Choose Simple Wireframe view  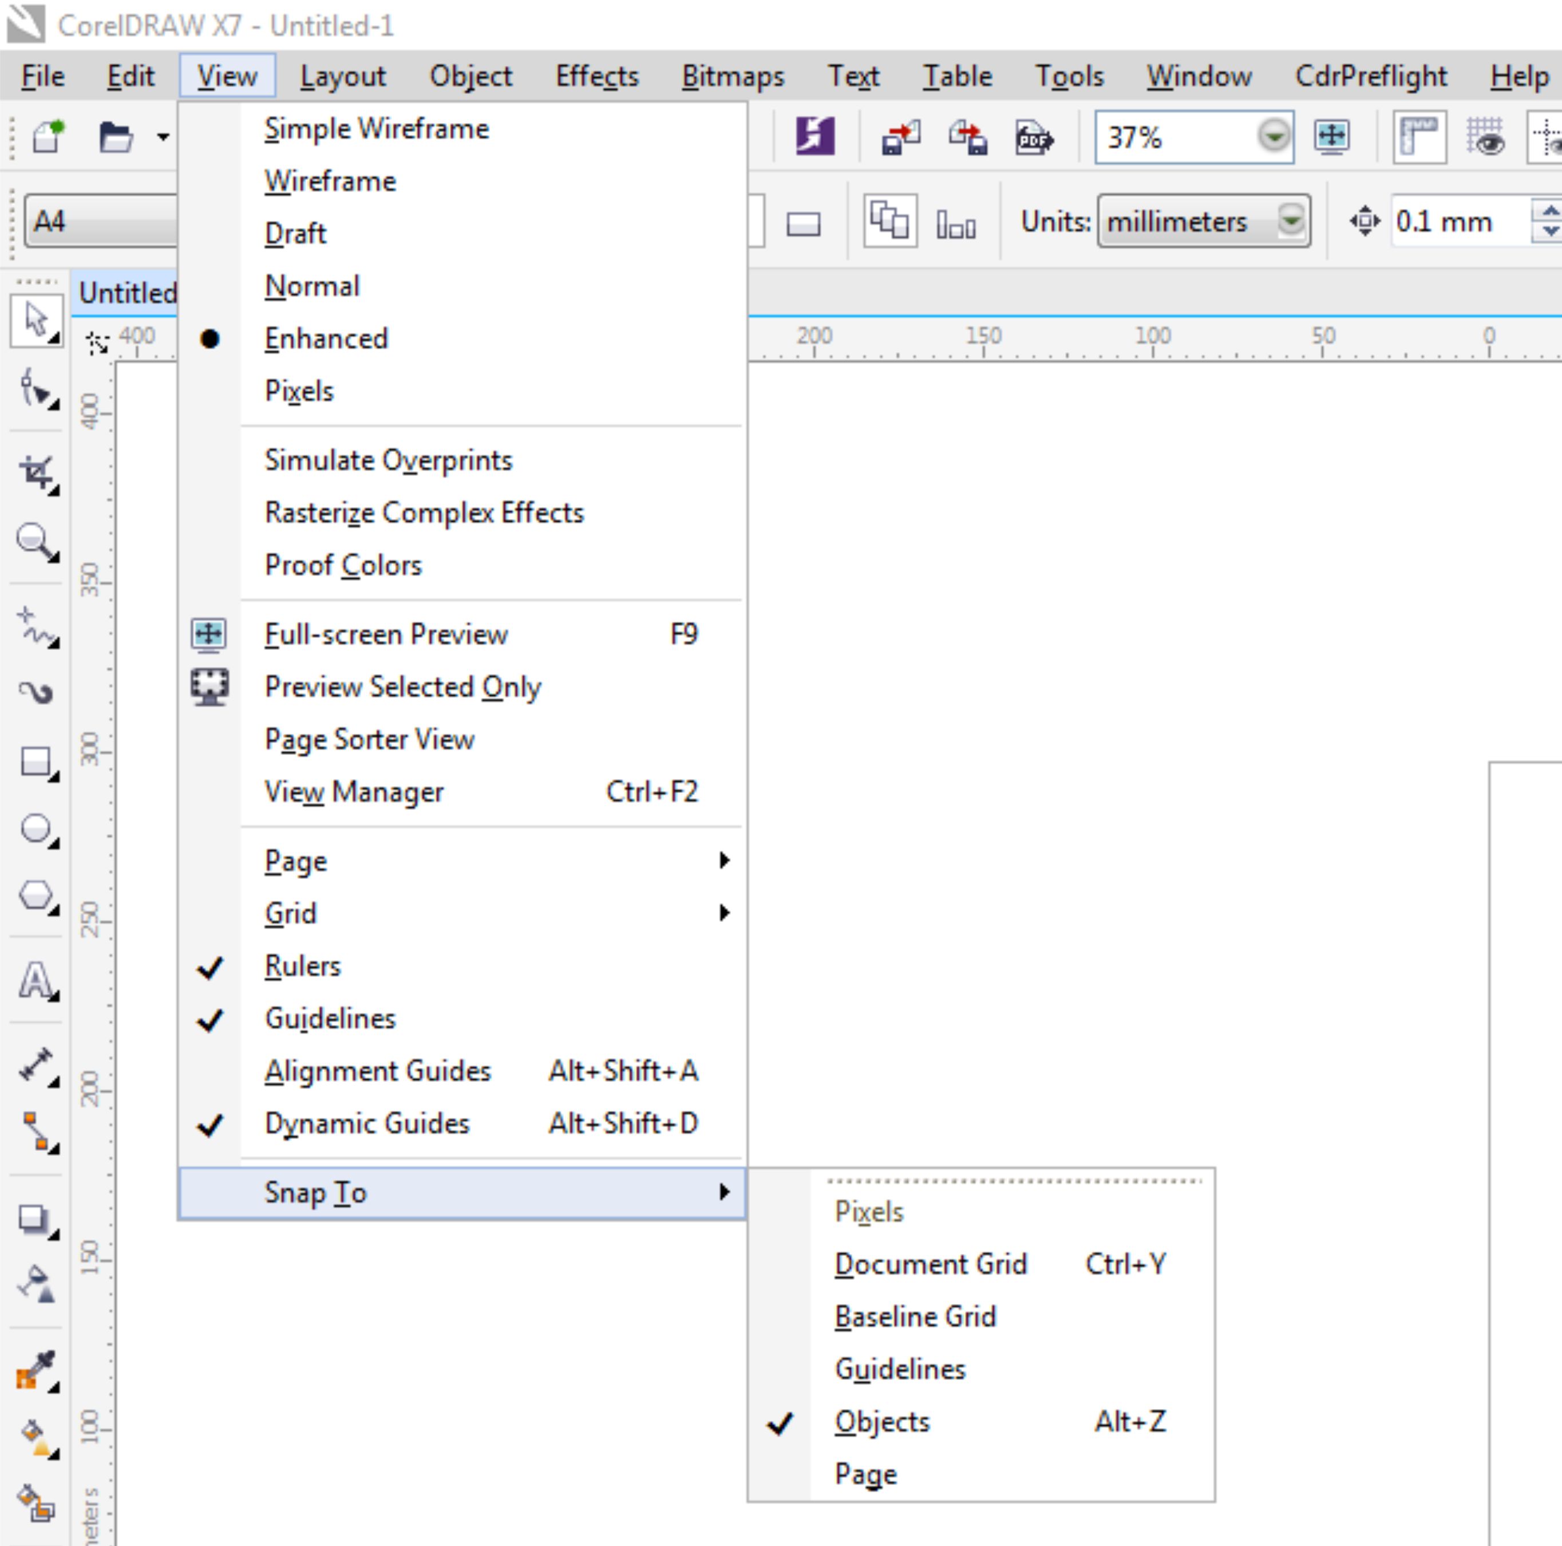tap(462, 129)
